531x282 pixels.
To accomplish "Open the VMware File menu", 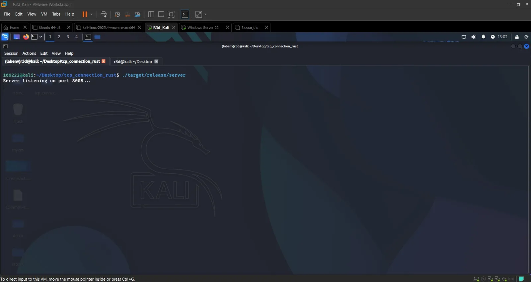I will (x=7, y=14).
